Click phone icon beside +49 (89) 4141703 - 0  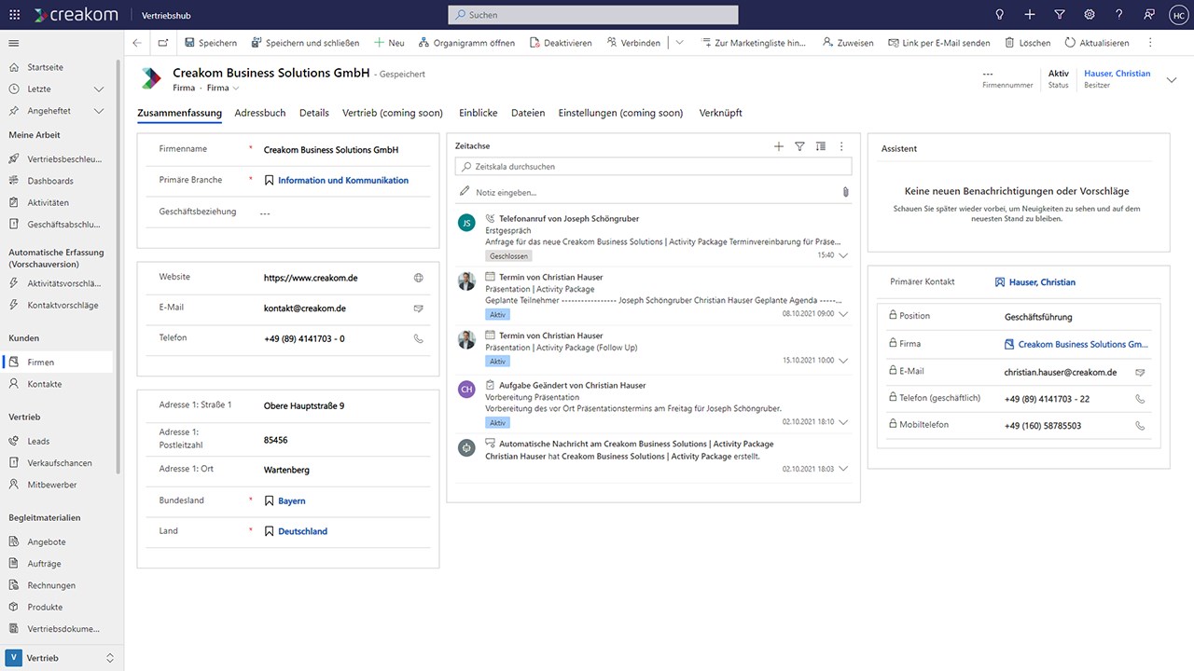click(418, 338)
